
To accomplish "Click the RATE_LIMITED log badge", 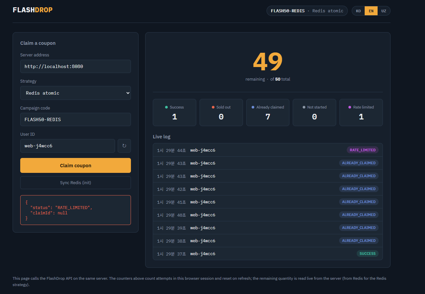I will [363, 150].
